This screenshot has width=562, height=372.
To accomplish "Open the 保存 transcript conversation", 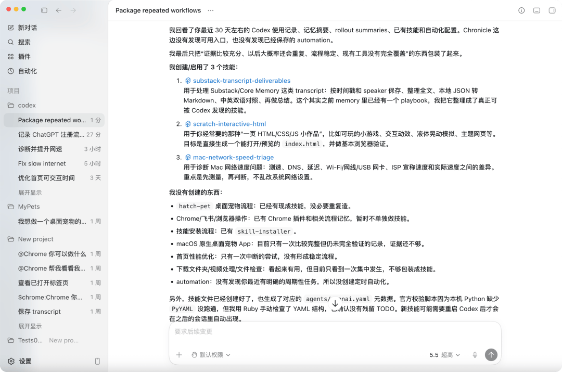I will [x=54, y=312].
